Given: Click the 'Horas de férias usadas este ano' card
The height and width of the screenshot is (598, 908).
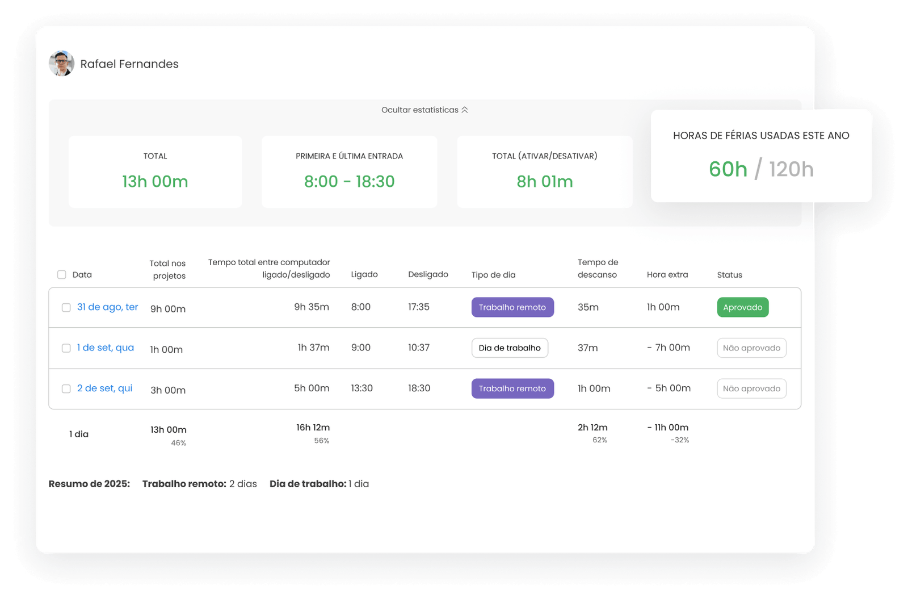Looking at the screenshot, I should (760, 156).
